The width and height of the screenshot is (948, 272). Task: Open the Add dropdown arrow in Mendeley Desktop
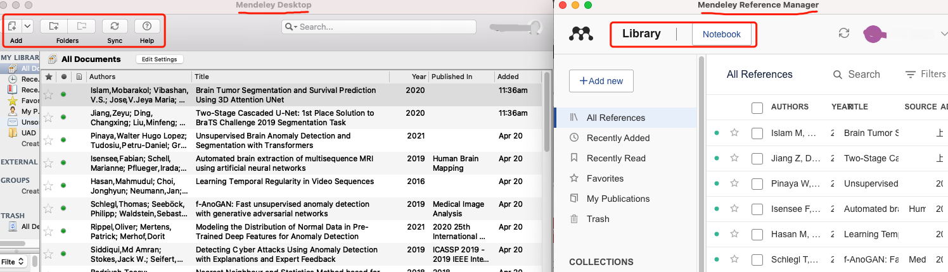(x=27, y=26)
